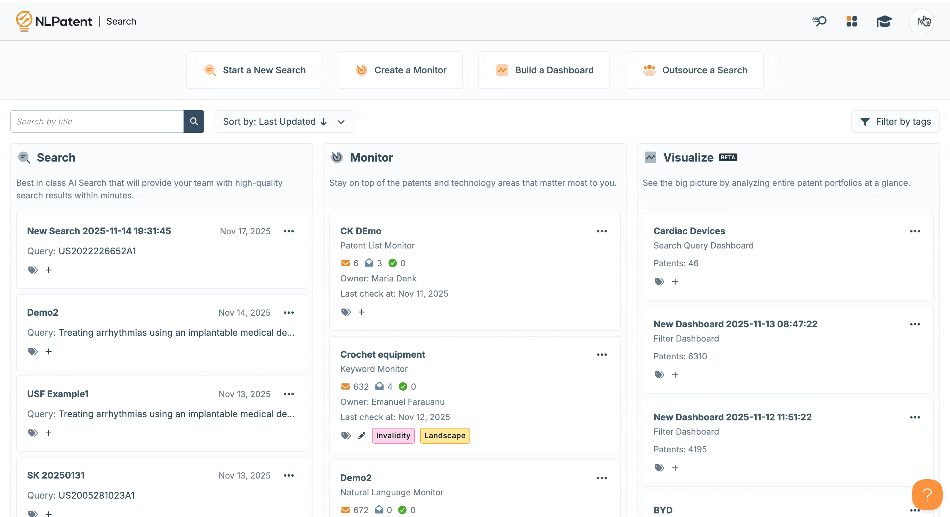
Task: Click the graduation cap learning icon
Action: [x=884, y=21]
